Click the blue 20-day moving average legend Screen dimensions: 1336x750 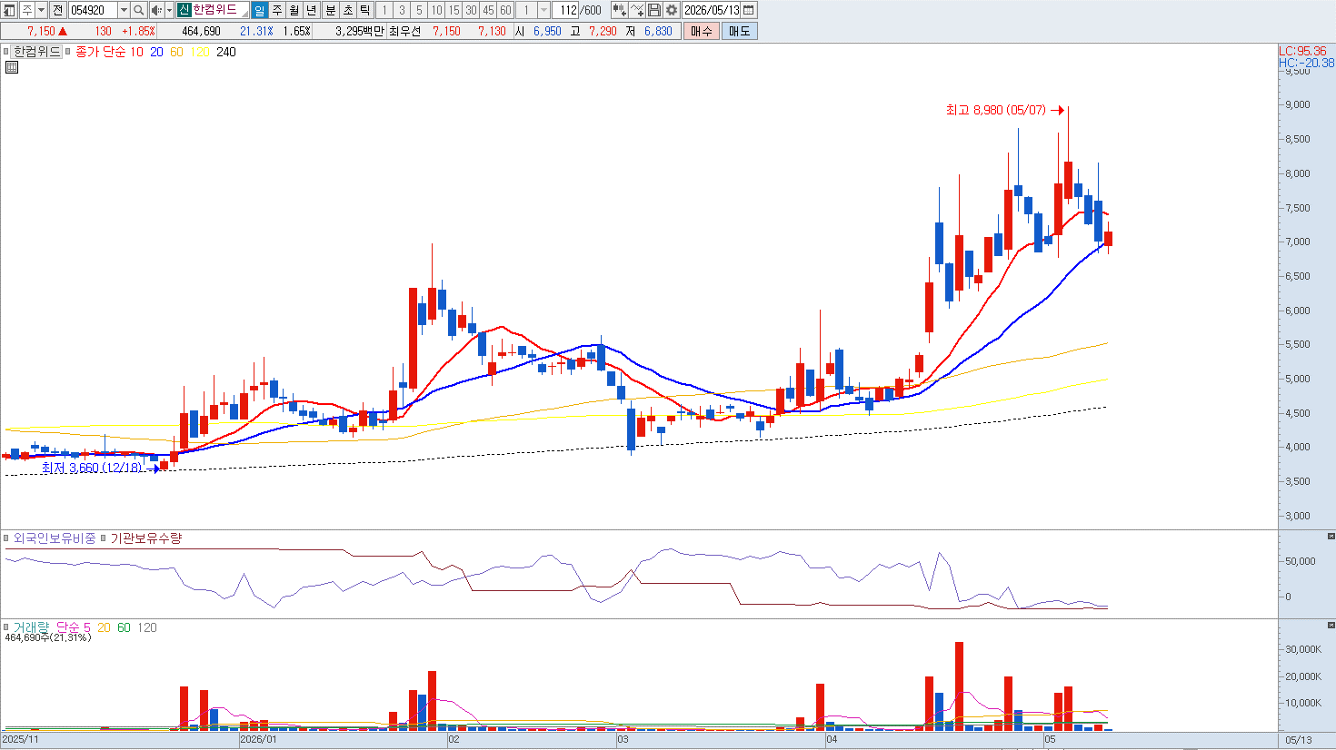click(156, 52)
